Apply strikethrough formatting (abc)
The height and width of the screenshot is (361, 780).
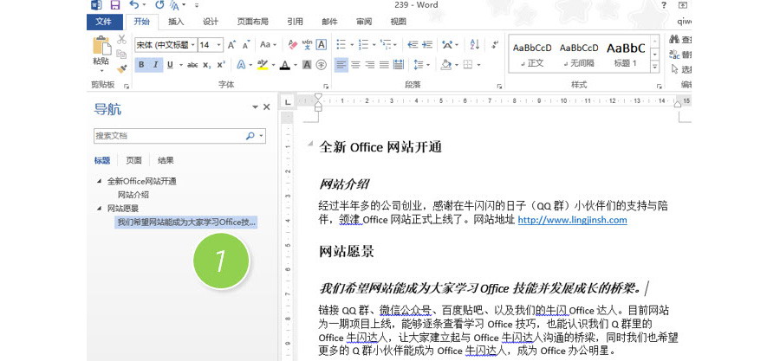(x=192, y=65)
